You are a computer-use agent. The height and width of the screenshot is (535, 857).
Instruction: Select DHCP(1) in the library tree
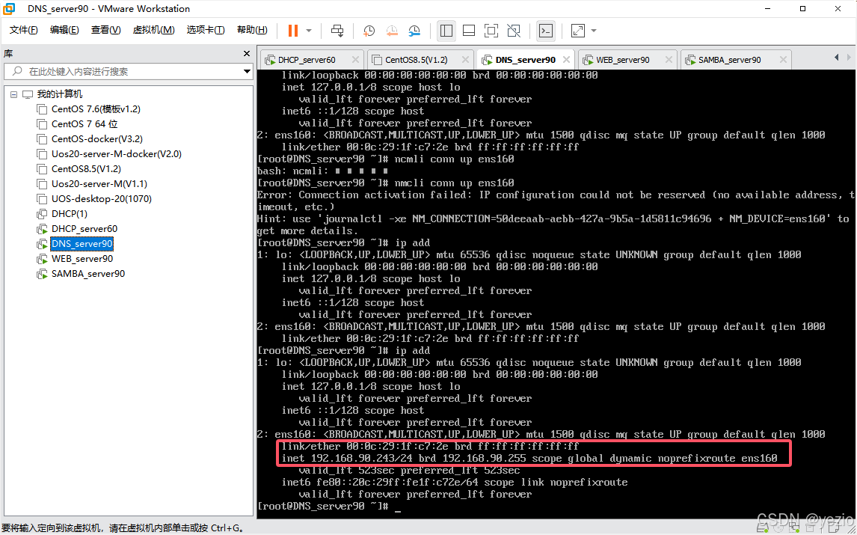[x=70, y=213]
